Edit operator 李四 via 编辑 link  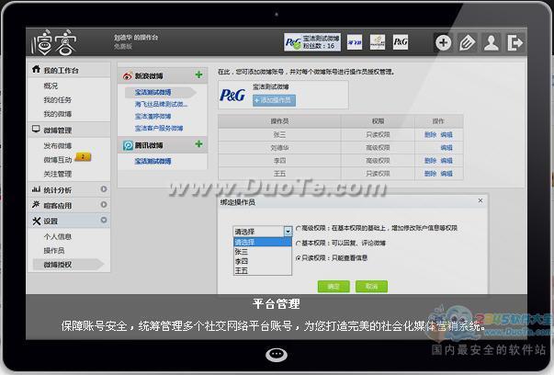(x=447, y=161)
